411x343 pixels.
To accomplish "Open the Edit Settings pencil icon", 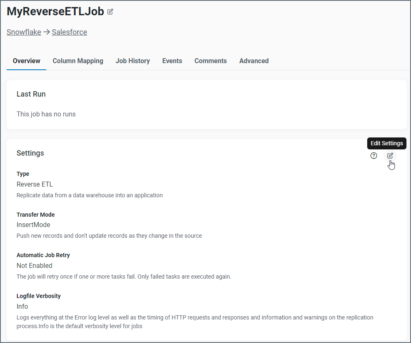I will [390, 156].
